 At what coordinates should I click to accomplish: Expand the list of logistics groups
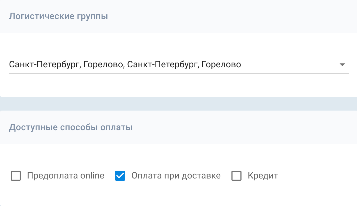342,65
